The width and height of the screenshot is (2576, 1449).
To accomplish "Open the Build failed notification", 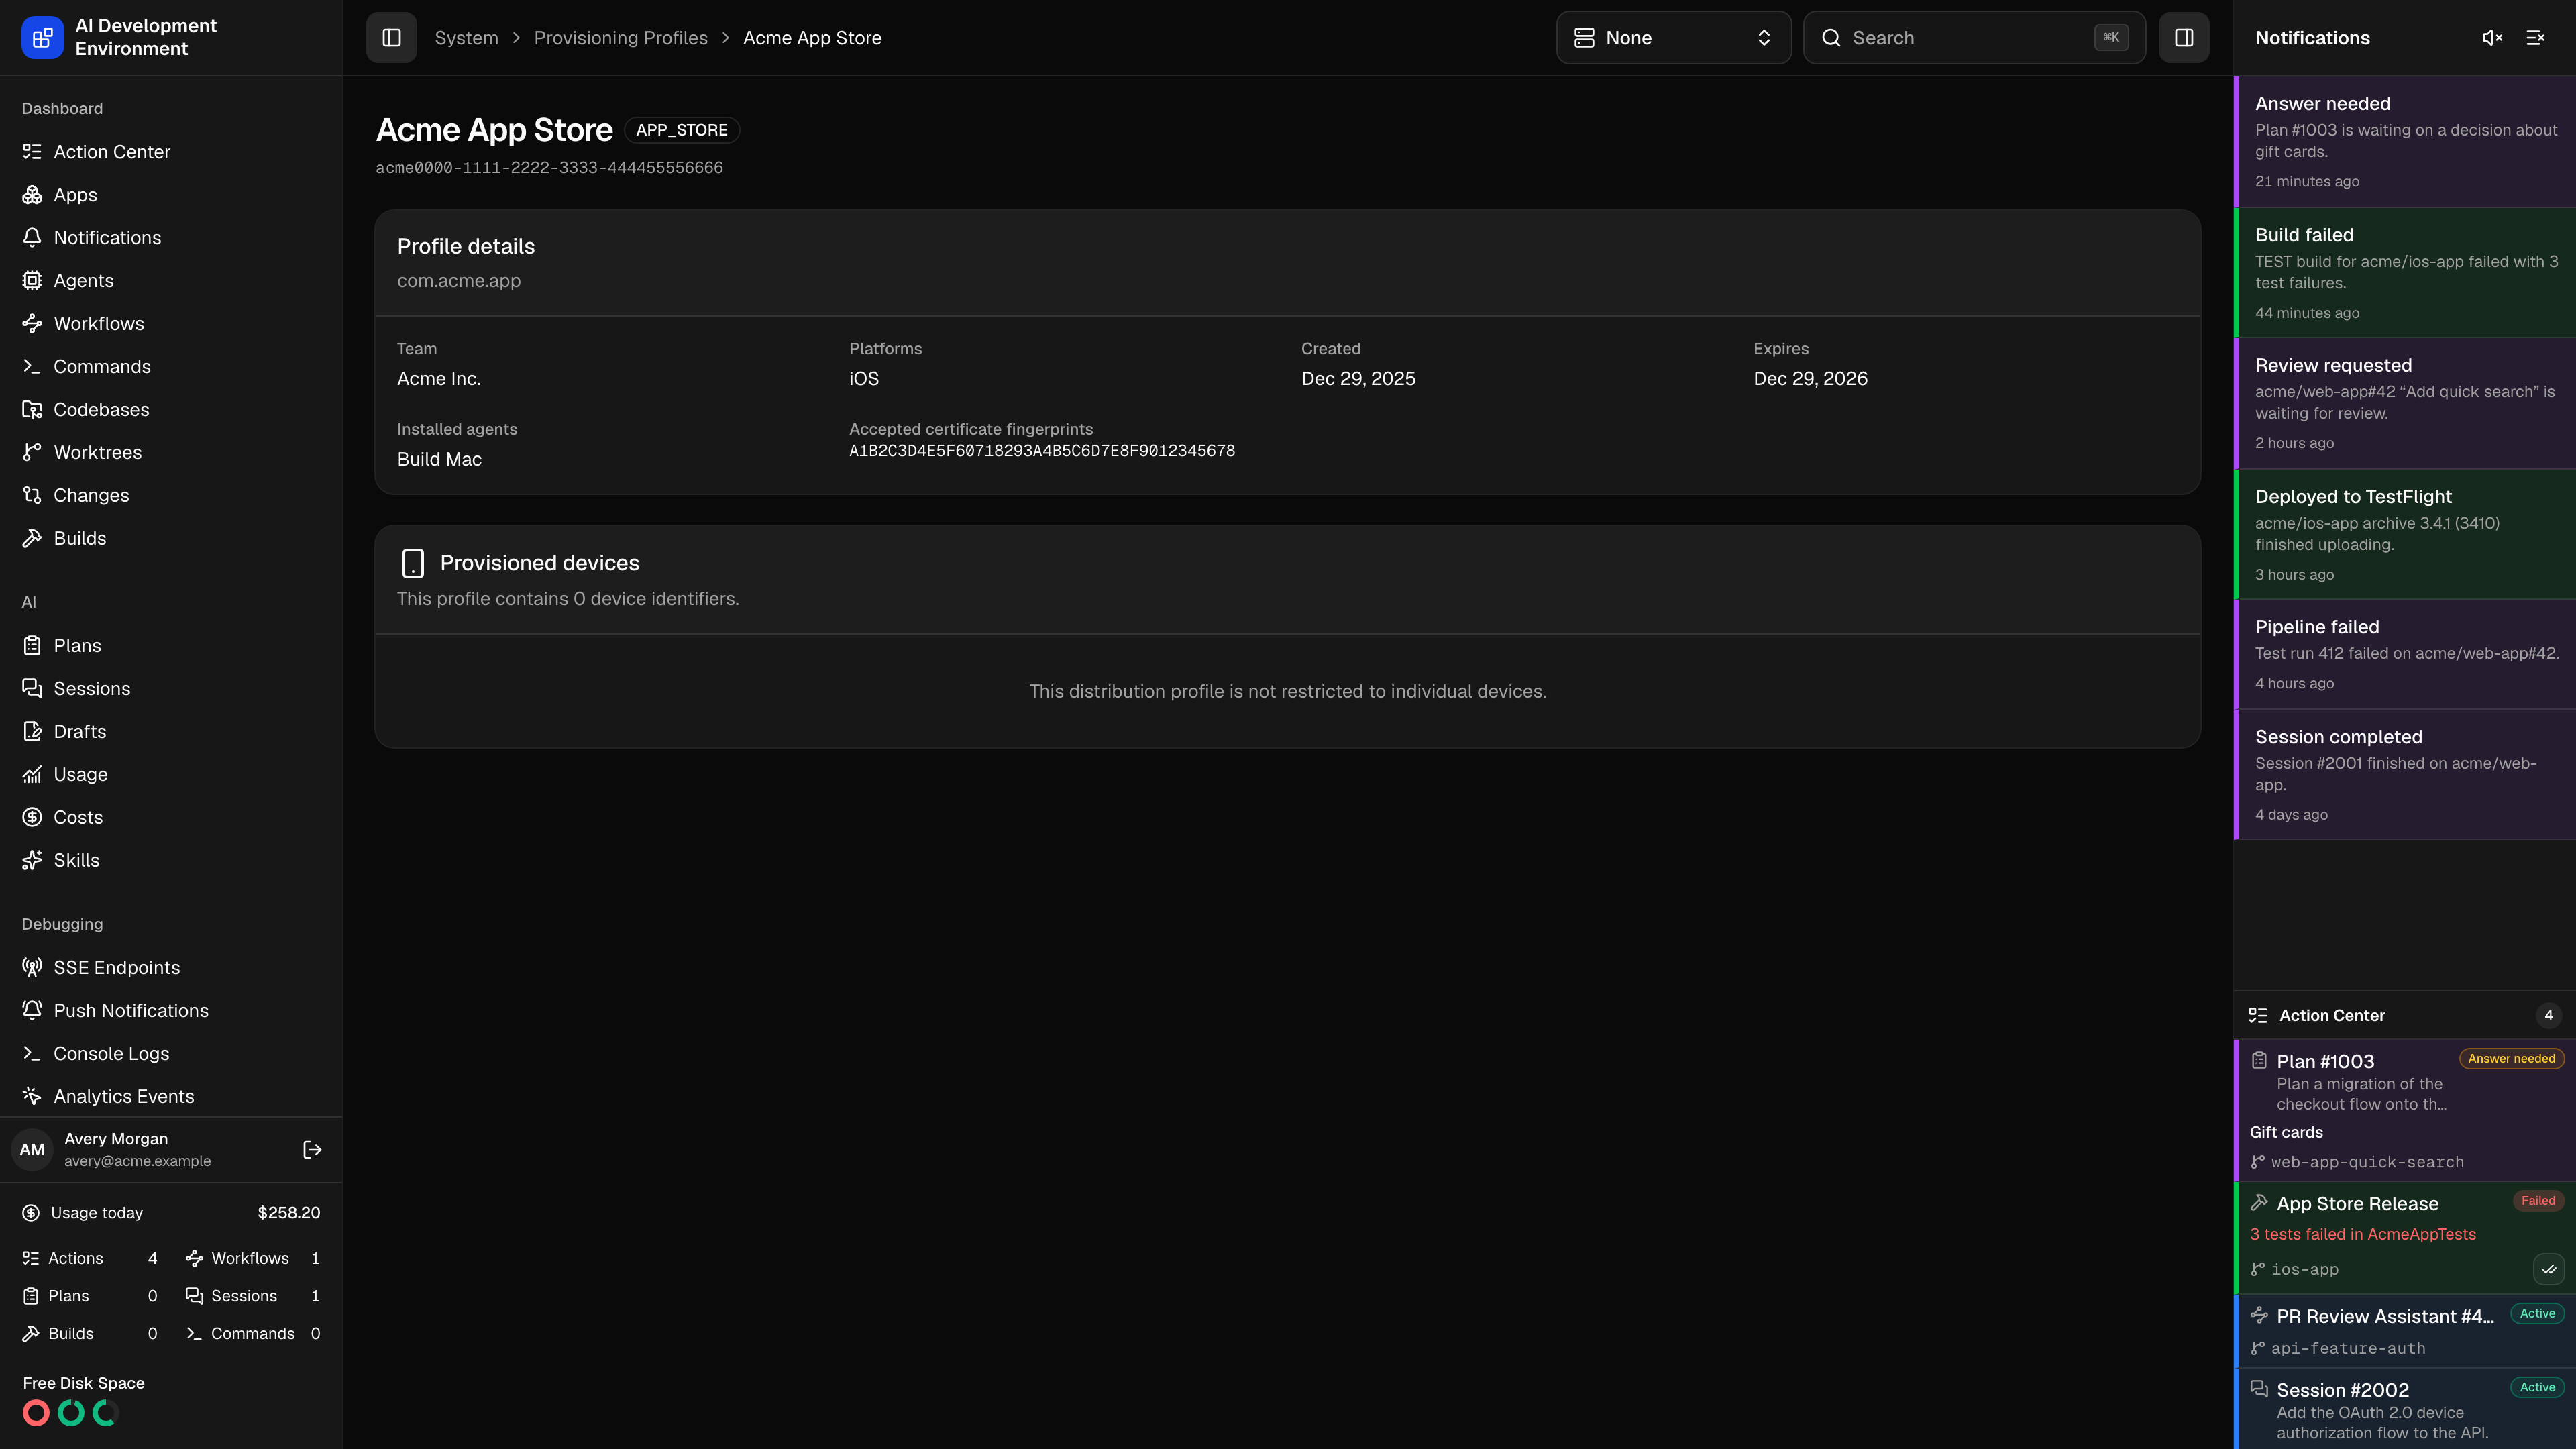I will 2404,273.
